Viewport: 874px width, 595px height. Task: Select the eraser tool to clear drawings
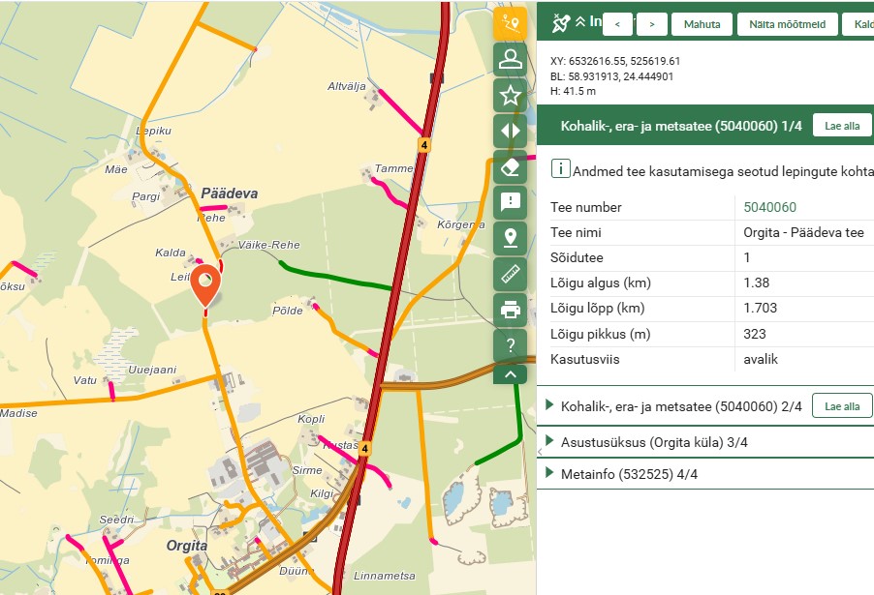click(x=510, y=166)
